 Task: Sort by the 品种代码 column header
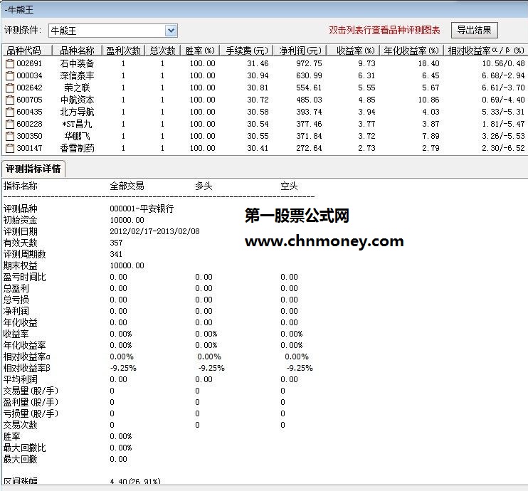point(27,51)
